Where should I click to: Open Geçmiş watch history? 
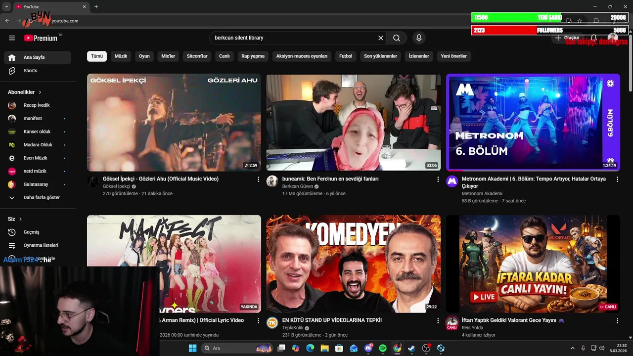(38, 232)
